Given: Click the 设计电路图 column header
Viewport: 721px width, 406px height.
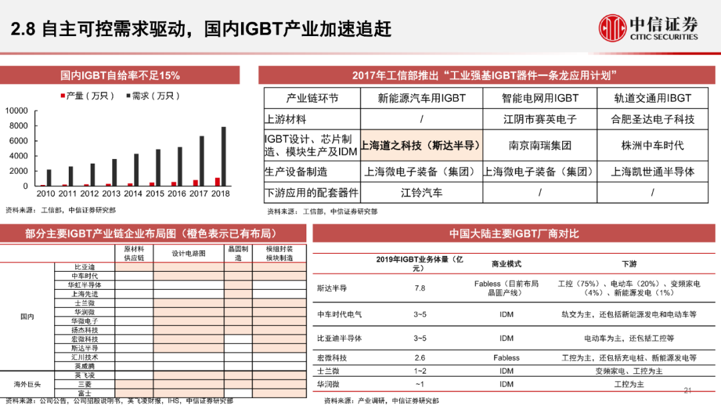Looking at the screenshot, I should point(188,253).
